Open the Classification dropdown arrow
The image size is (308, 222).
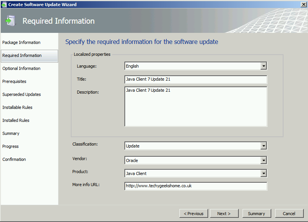tap(264, 146)
